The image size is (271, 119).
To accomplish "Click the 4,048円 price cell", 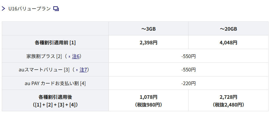I will [228, 43].
